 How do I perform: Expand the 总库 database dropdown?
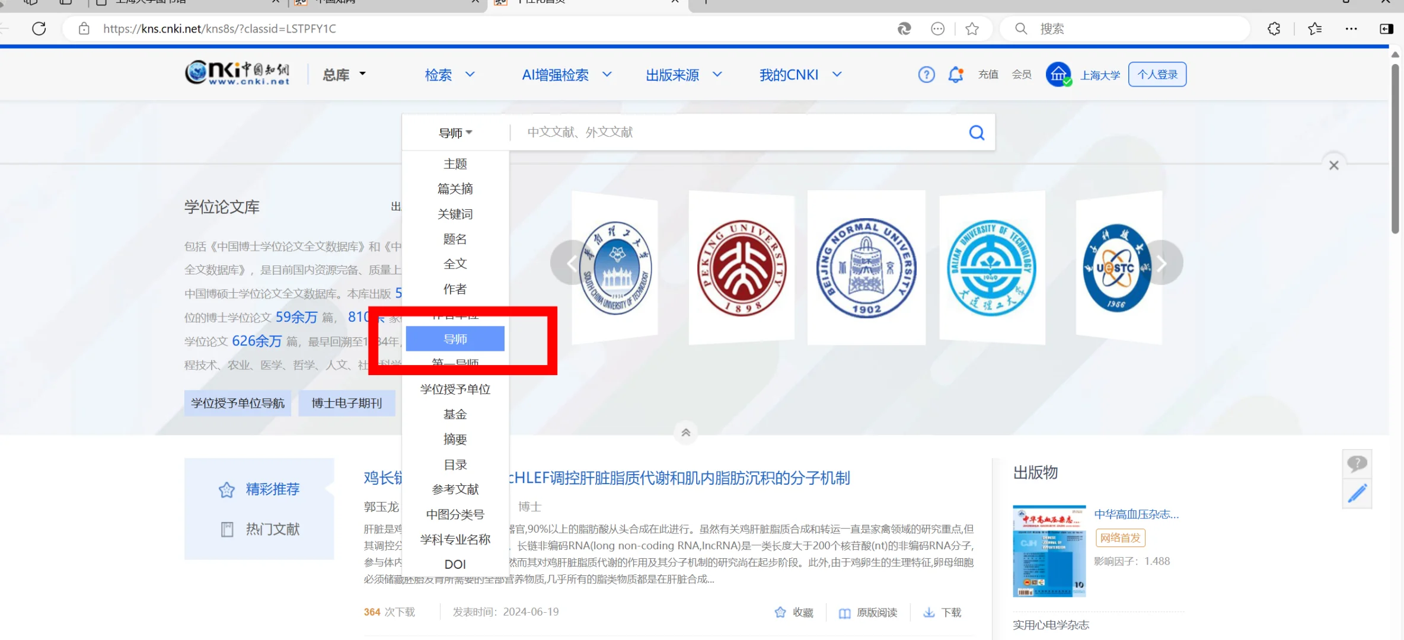pos(344,75)
